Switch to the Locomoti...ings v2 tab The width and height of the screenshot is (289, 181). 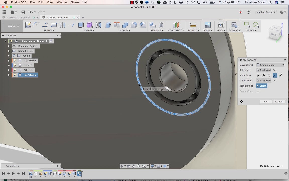18,17
